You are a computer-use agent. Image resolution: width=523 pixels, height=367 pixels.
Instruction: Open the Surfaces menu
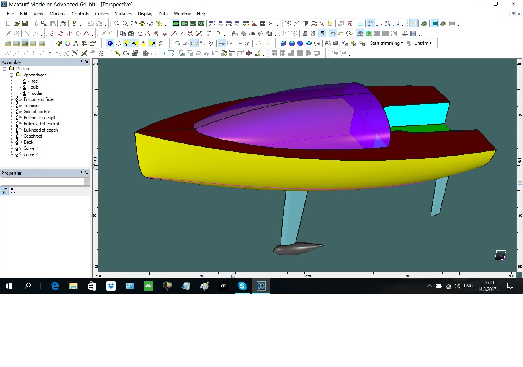123,14
